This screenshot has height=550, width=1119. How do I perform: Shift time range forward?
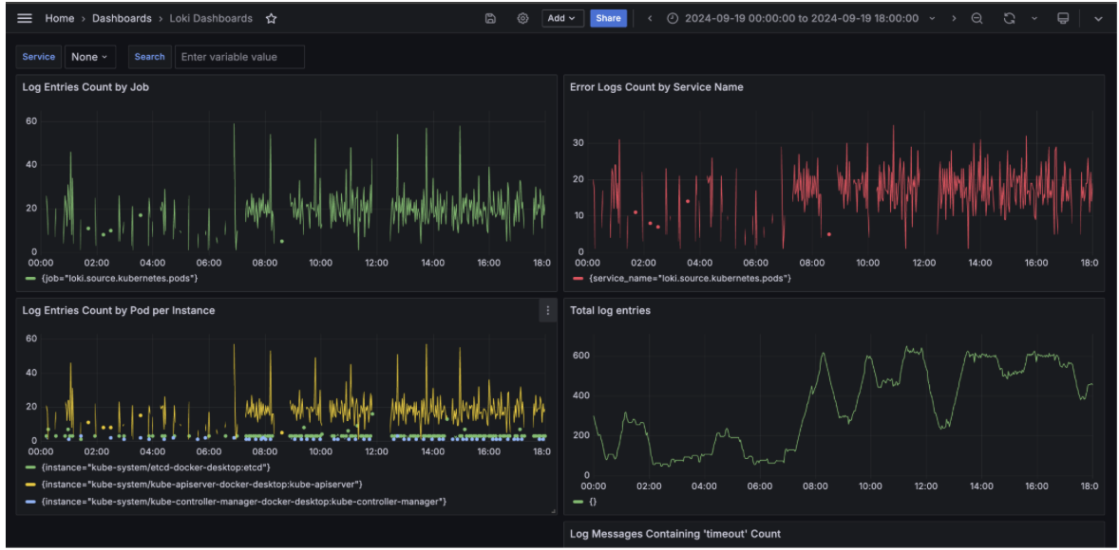[954, 18]
